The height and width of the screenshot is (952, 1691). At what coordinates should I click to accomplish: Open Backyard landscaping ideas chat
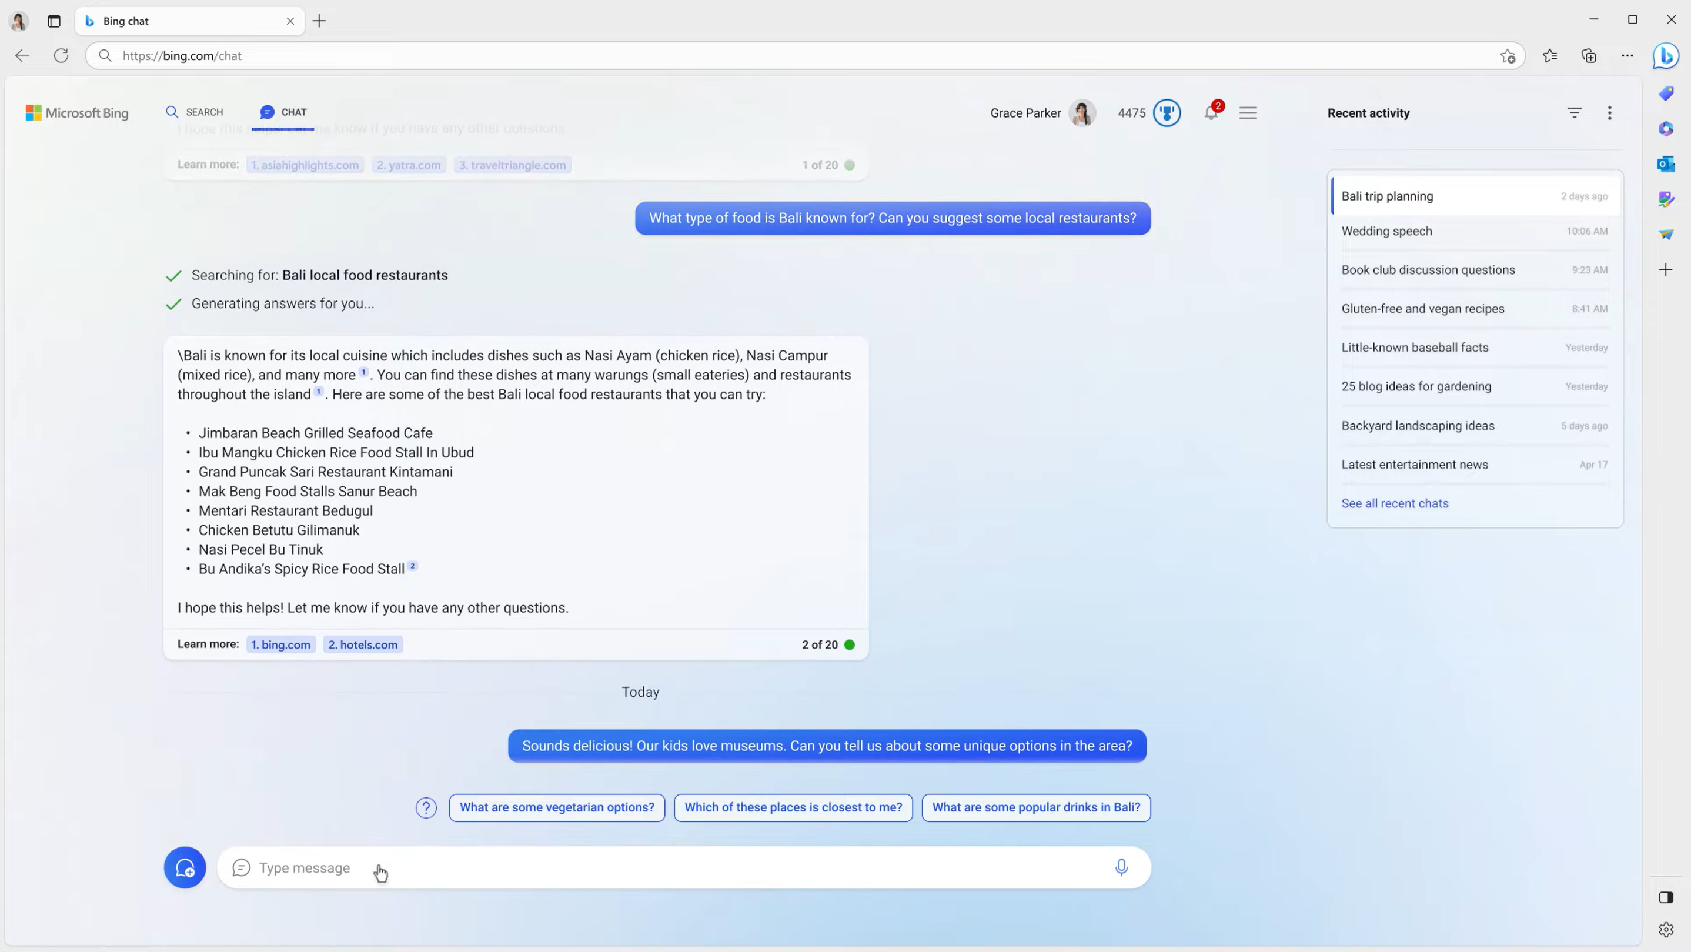(1475, 426)
